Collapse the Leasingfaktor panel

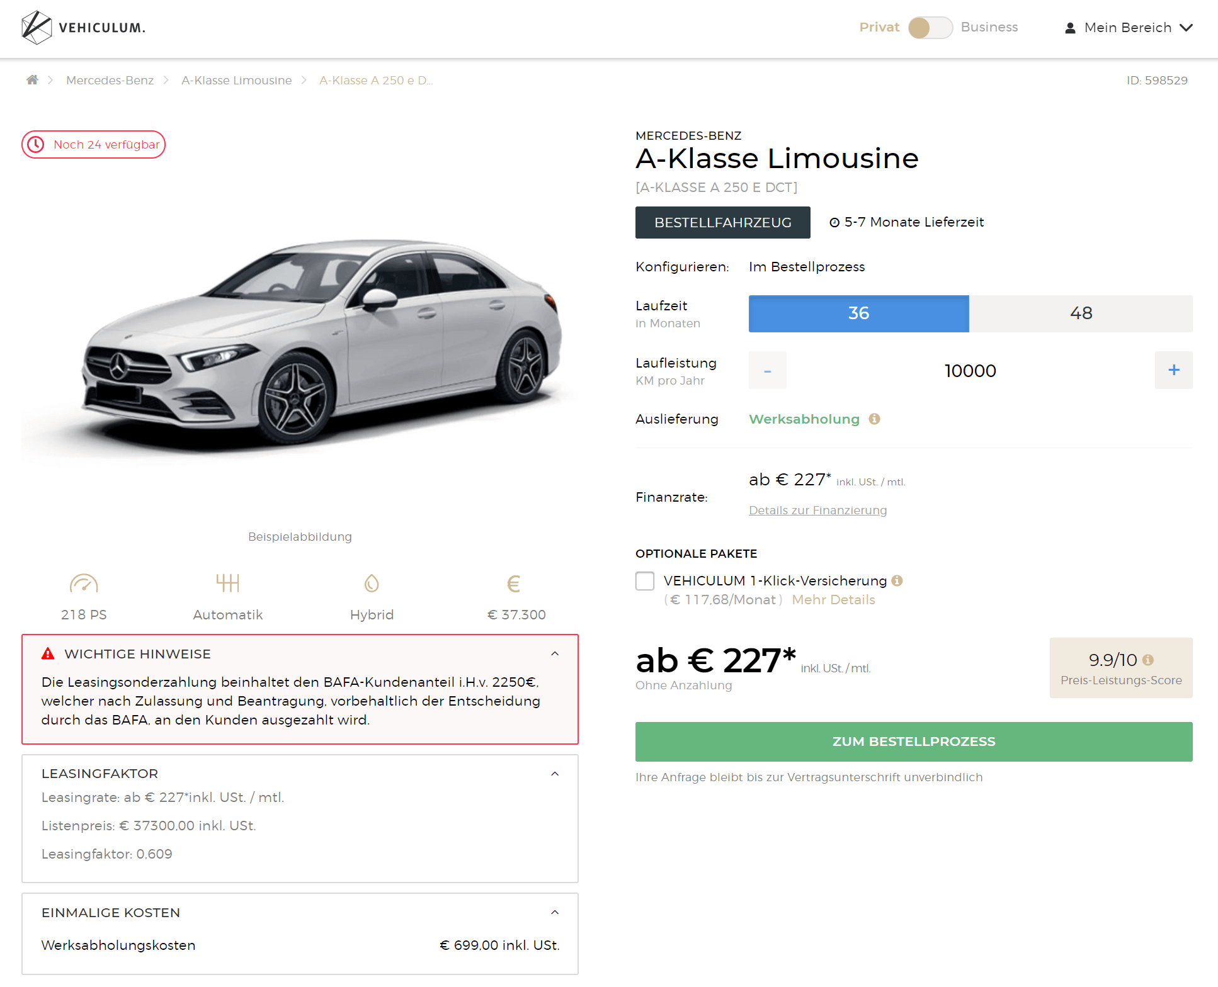tap(555, 774)
